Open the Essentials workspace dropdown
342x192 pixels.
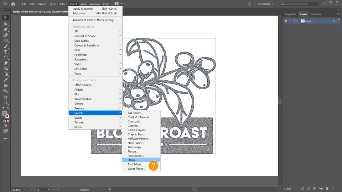click(x=266, y=4)
